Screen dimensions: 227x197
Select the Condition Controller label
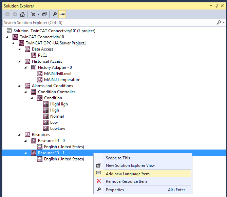point(56,92)
